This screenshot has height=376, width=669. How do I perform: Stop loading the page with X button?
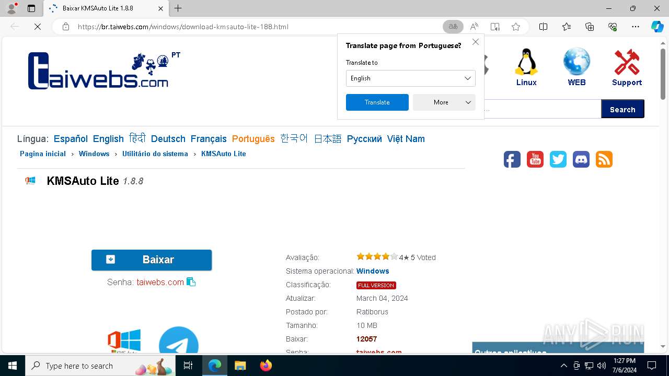38,27
